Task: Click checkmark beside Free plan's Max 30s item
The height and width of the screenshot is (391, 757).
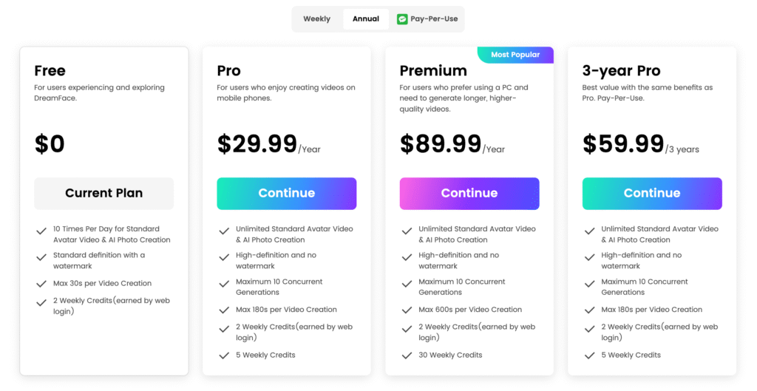Action: [41, 284]
